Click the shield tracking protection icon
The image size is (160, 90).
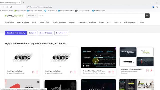(x=28, y=7)
